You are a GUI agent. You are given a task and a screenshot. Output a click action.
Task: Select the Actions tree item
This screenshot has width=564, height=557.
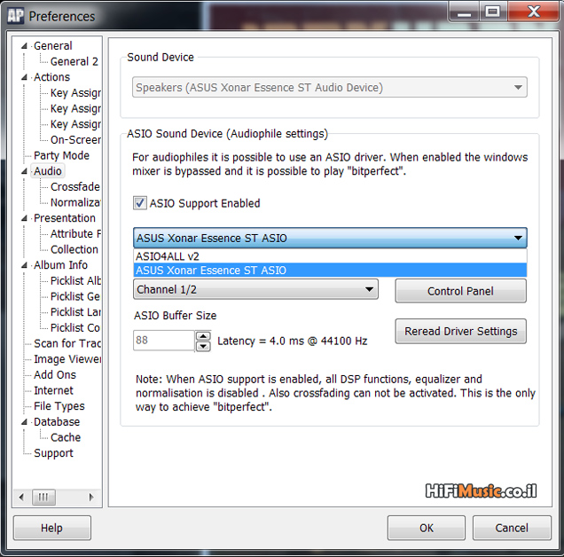[x=51, y=77]
